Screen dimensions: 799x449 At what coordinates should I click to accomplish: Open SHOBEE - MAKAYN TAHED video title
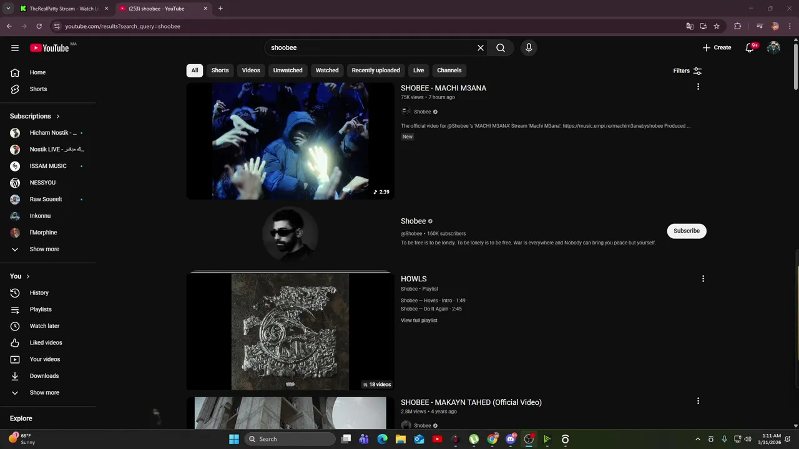(471, 402)
